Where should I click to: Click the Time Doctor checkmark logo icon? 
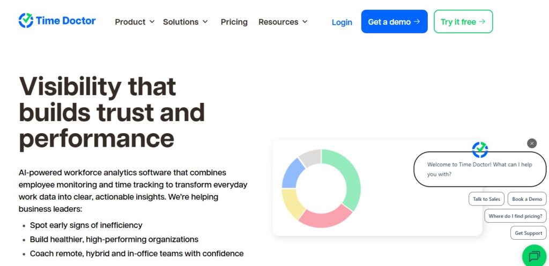[x=26, y=21]
